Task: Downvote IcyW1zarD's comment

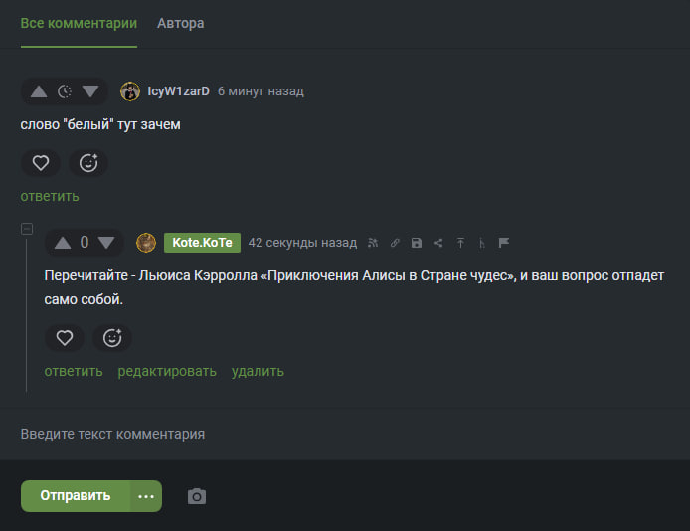Action: pos(90,91)
